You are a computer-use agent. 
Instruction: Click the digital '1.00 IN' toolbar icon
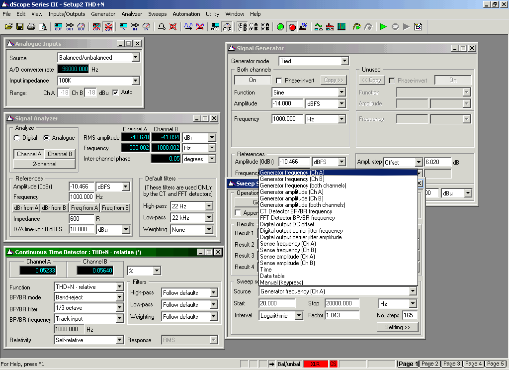(x=124, y=27)
